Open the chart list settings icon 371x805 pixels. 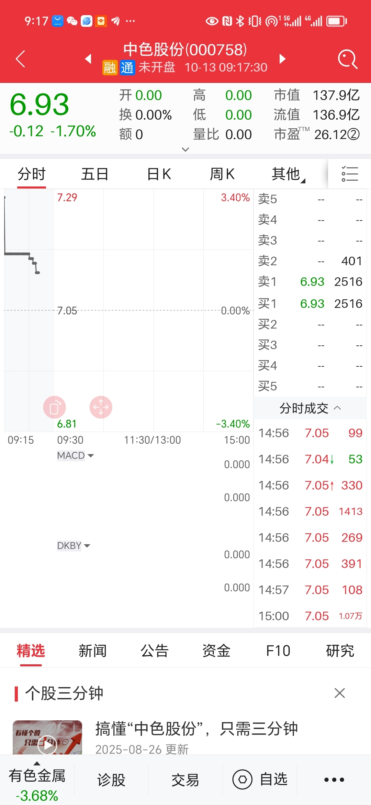click(x=350, y=174)
